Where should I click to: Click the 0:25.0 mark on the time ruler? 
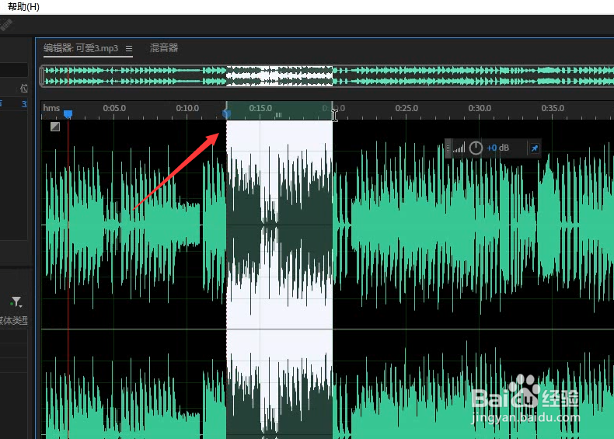(x=406, y=108)
